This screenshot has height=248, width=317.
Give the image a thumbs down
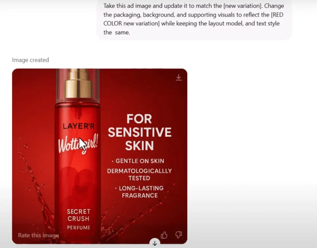point(178,235)
